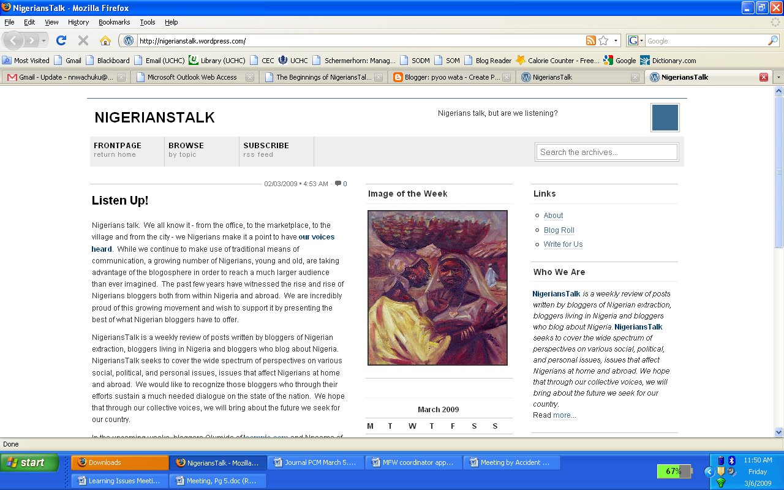Open the Dictionary.com bookmark

click(x=668, y=61)
